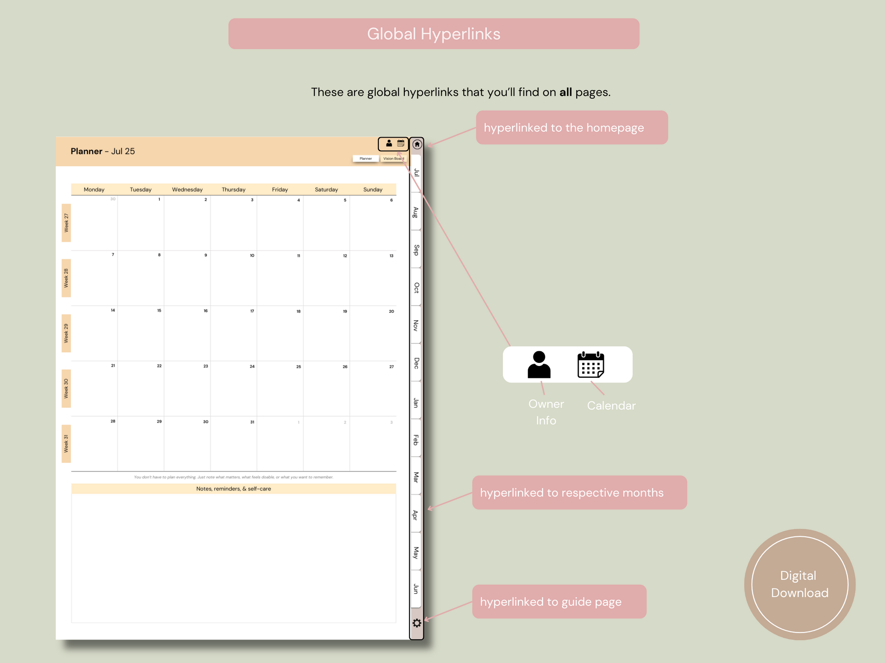Open the Owner Info icon in the planner header

coord(389,143)
